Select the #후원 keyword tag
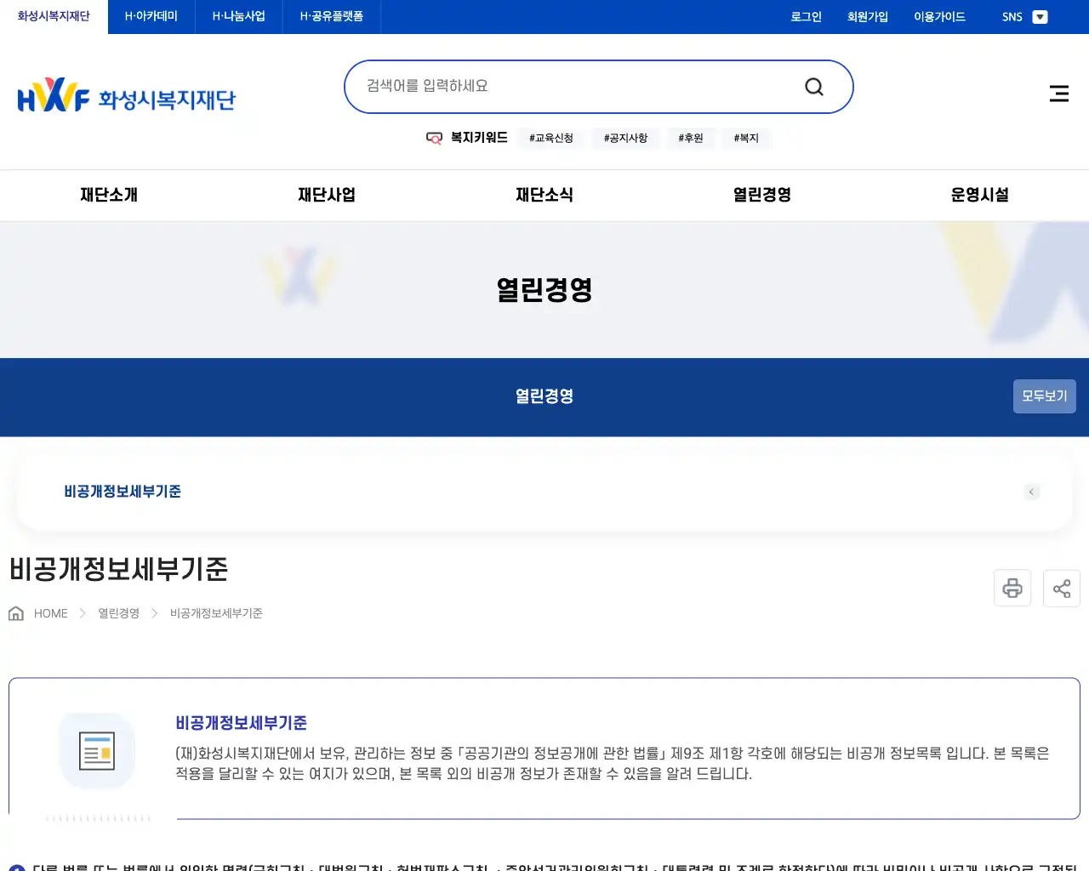 coord(690,138)
